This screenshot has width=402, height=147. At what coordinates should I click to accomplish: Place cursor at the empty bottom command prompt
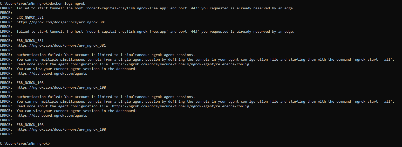pyautogui.click(x=51, y=143)
